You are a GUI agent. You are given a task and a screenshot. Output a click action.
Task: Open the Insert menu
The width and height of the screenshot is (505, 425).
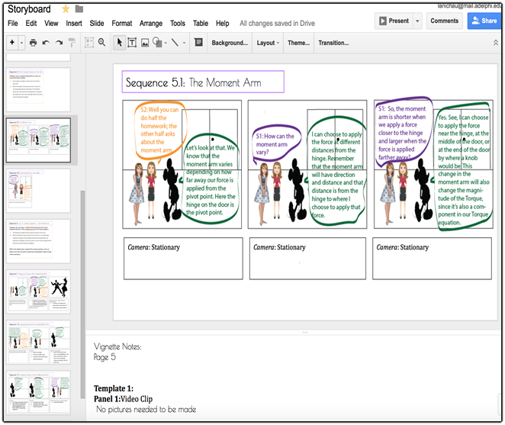tap(74, 24)
